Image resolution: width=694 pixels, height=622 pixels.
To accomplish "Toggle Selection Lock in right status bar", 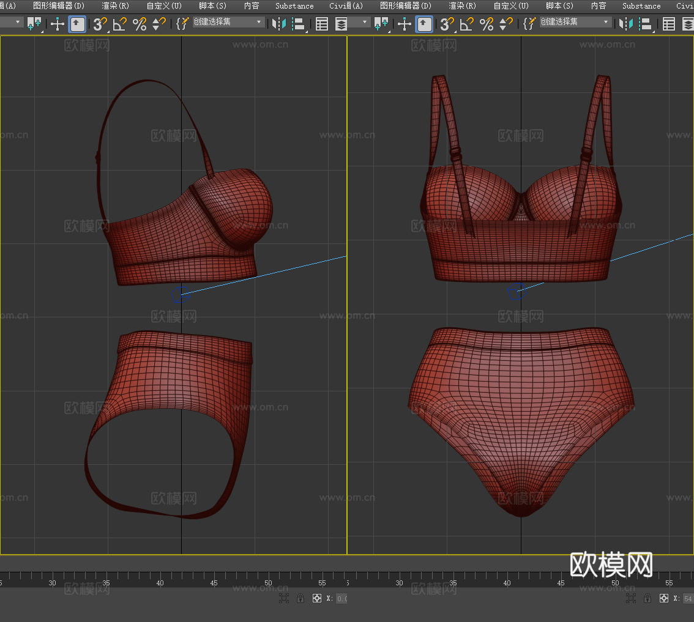I will [x=647, y=599].
